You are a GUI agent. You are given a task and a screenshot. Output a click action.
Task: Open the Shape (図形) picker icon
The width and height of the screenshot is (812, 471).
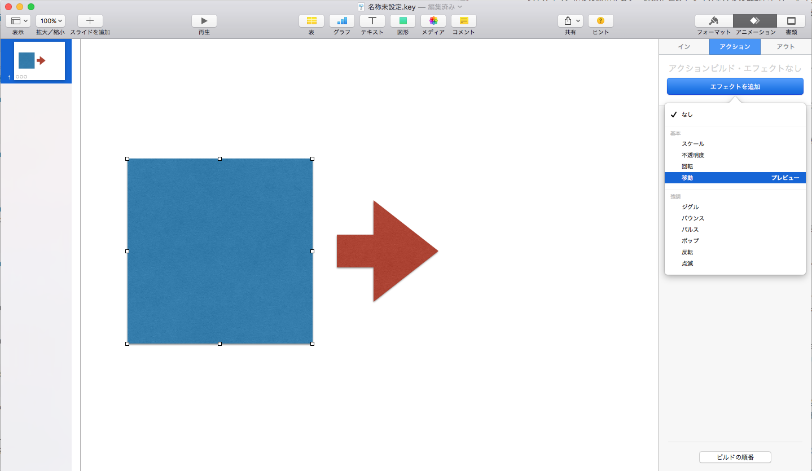403,21
